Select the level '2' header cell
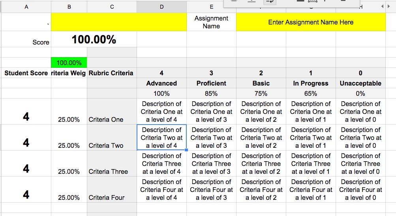The image size is (396, 216). [x=261, y=73]
